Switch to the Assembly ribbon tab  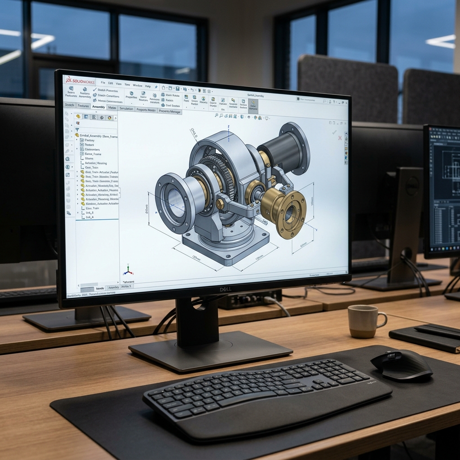[x=98, y=107]
